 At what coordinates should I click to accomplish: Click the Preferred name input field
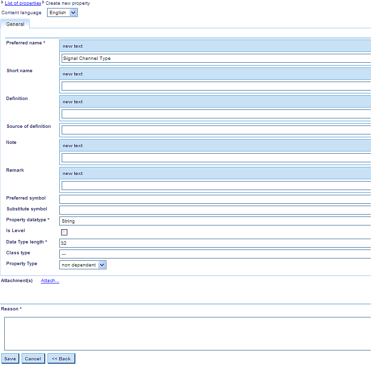pyautogui.click(x=216, y=58)
